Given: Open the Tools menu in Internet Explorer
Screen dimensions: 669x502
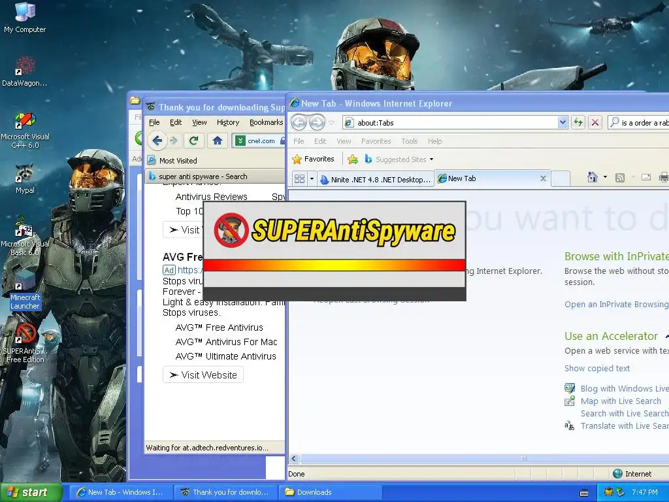Looking at the screenshot, I should tap(410, 141).
